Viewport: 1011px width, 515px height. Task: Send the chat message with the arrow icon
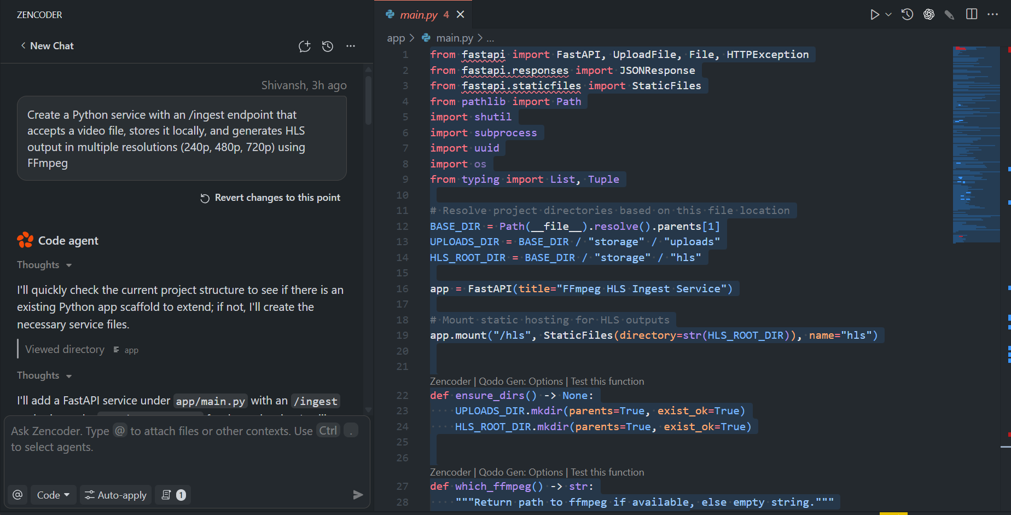pyautogui.click(x=358, y=495)
